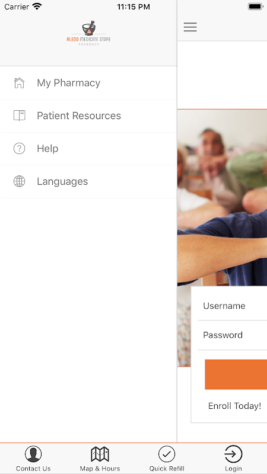This screenshot has height=474, width=267.
Task: Tap the Login arrow icon
Action: [233, 454]
